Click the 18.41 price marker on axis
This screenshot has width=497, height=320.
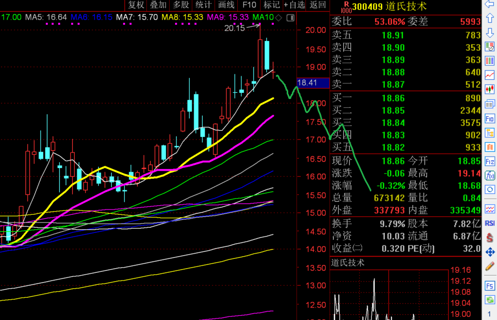[313, 83]
